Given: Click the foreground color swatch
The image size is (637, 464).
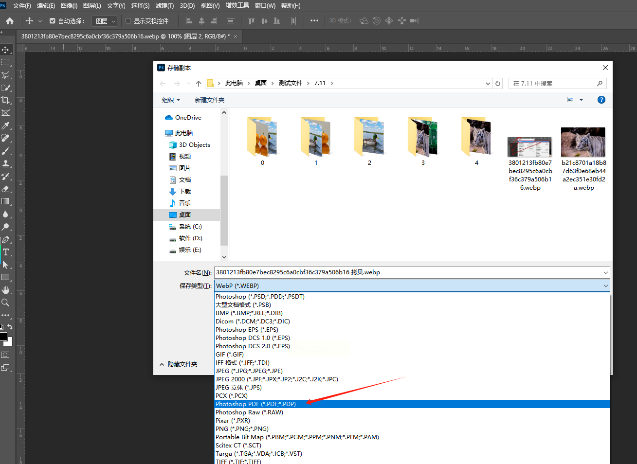Looking at the screenshot, I should [x=3, y=337].
